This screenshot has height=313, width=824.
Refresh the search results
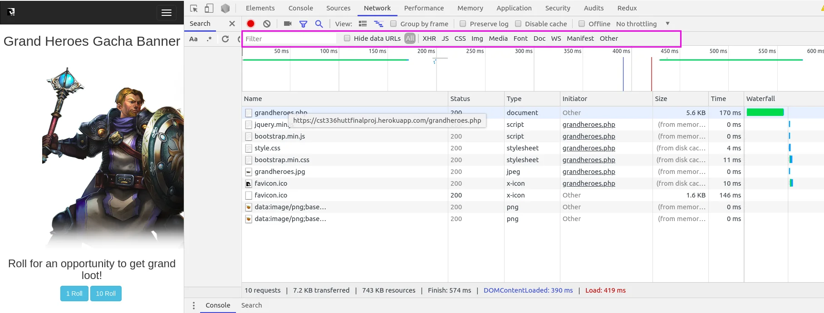coord(225,39)
